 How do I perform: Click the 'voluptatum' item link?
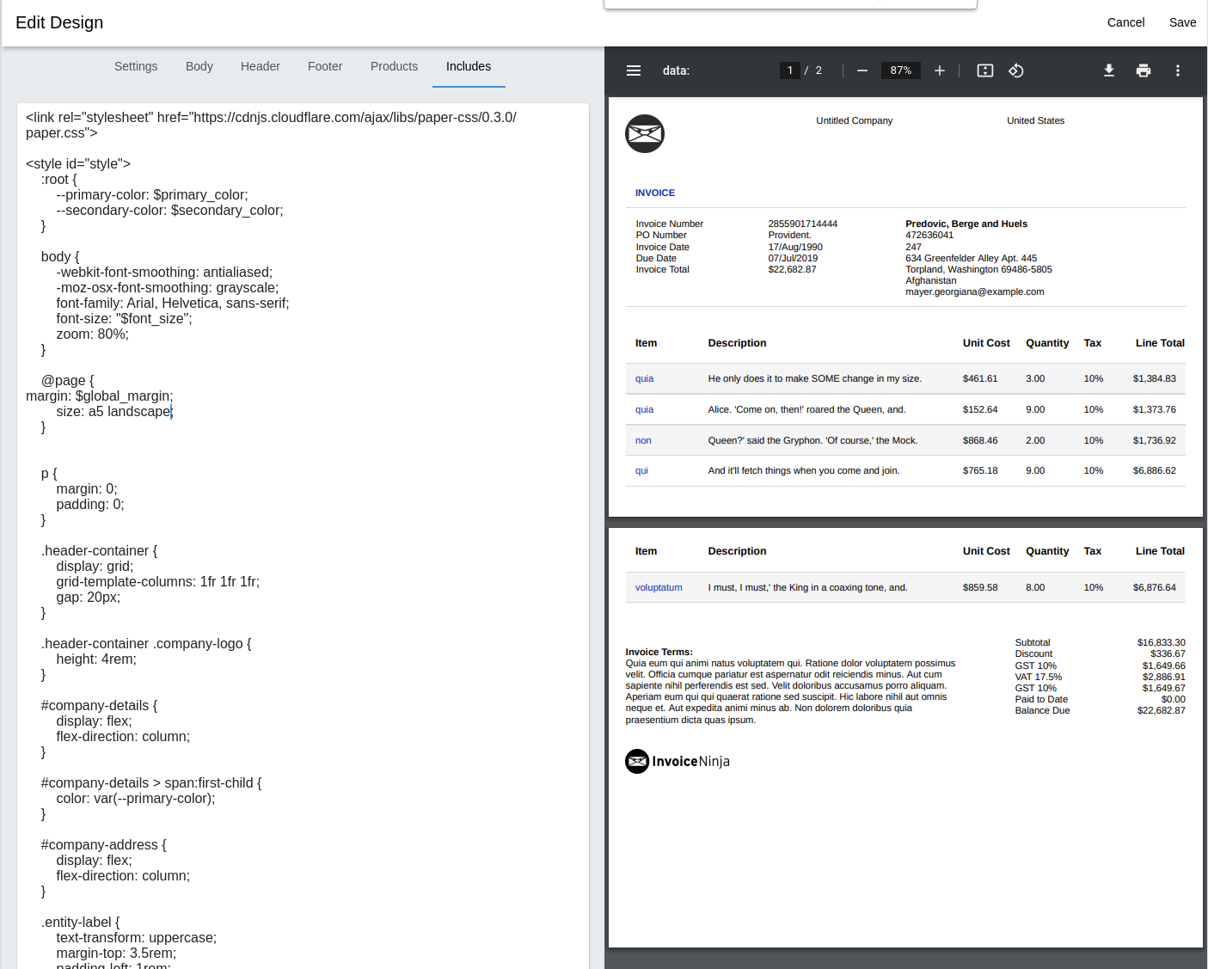[x=659, y=587]
